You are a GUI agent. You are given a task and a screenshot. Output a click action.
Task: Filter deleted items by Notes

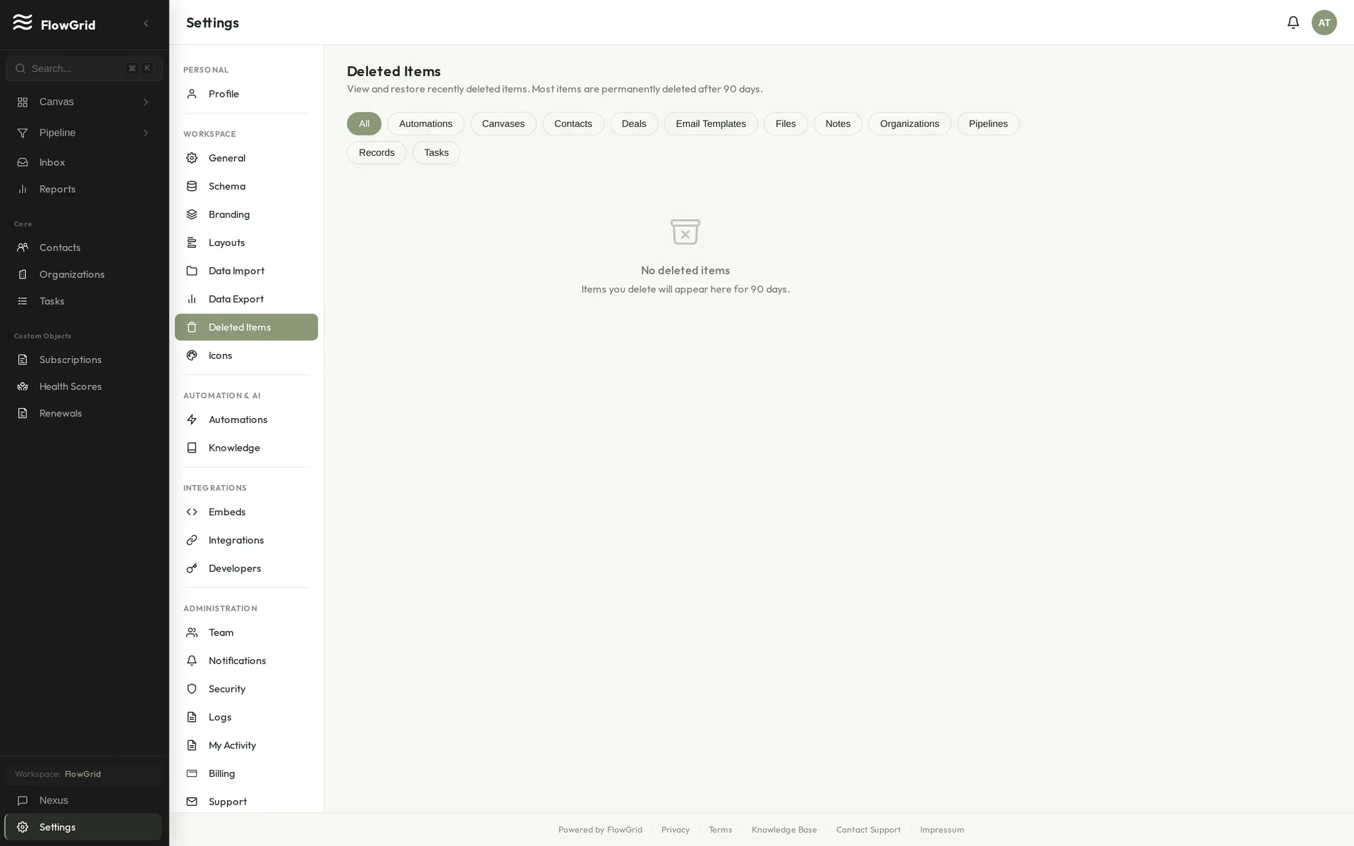coord(838,124)
